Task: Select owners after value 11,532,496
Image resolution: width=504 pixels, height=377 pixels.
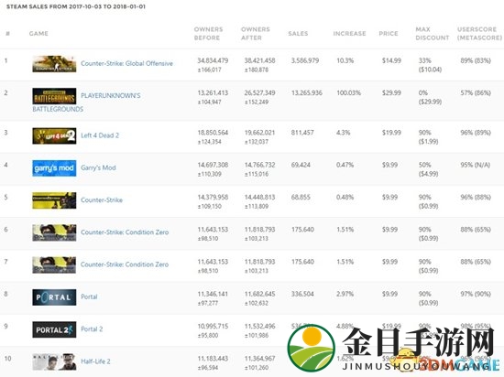Action: [x=259, y=327]
